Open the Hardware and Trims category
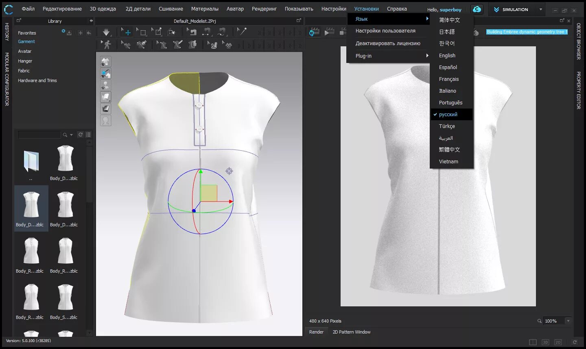This screenshot has width=586, height=349. click(37, 80)
